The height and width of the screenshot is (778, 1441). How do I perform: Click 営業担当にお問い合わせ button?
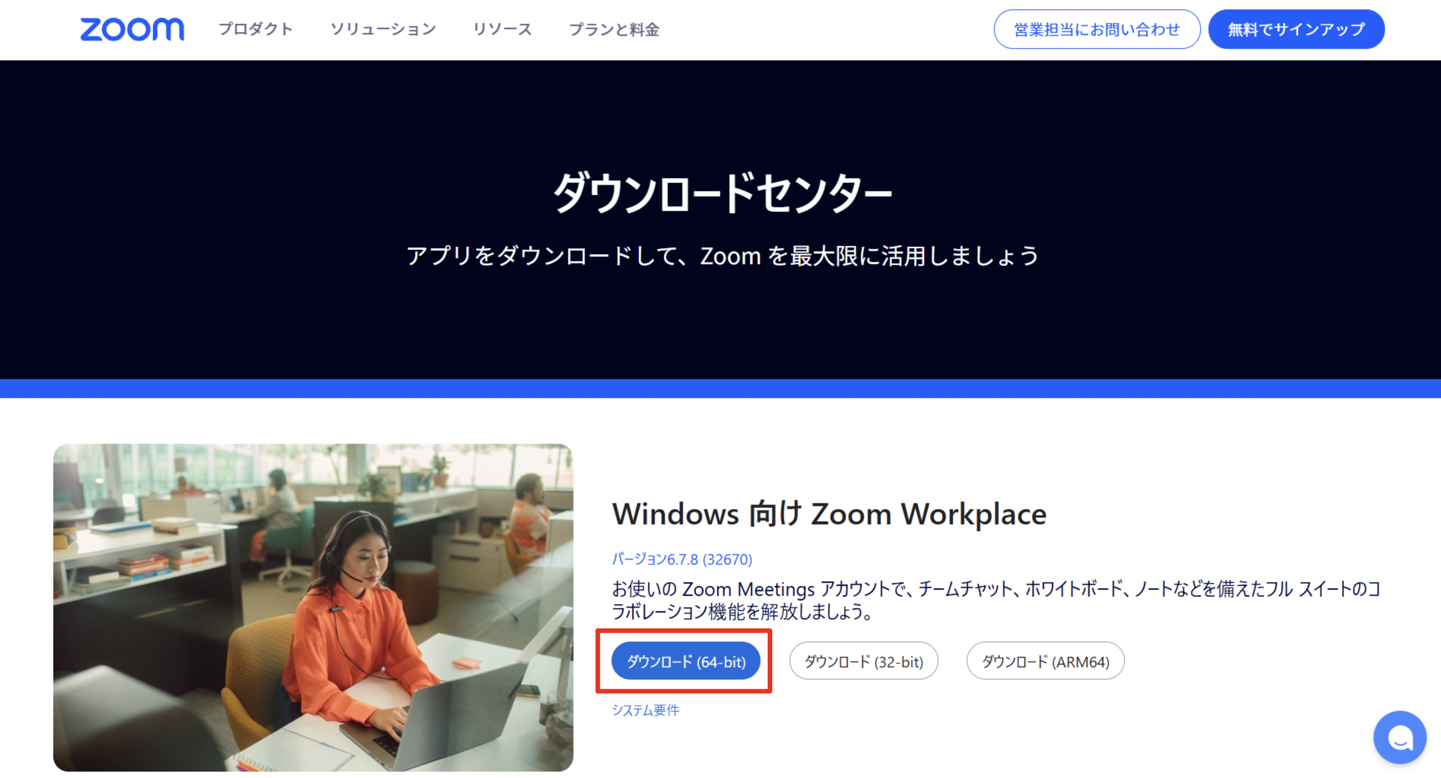point(1096,29)
